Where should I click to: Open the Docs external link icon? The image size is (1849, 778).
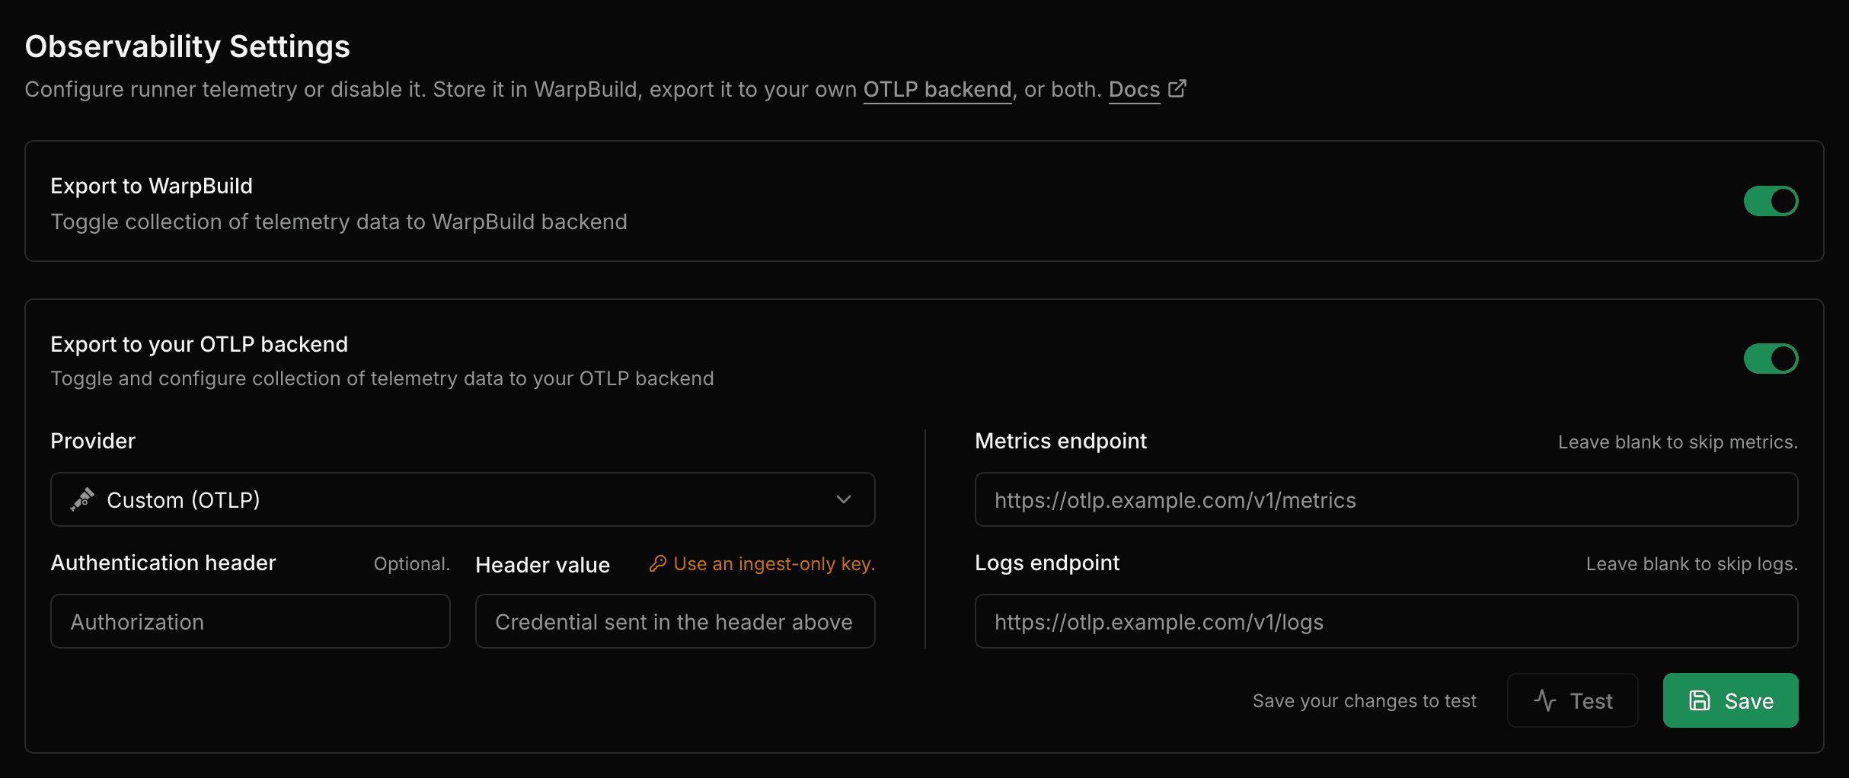1177,88
